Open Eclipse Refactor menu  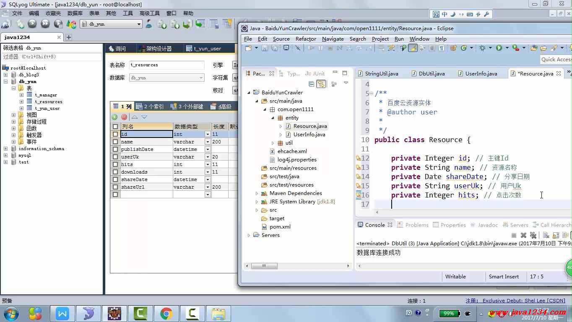click(306, 39)
